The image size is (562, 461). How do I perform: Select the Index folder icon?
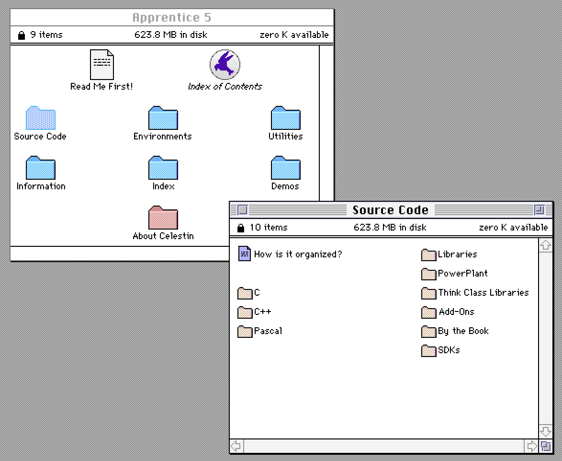click(x=163, y=168)
